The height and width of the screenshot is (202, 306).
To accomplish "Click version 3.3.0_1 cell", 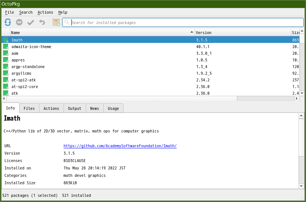I will tap(204, 53).
